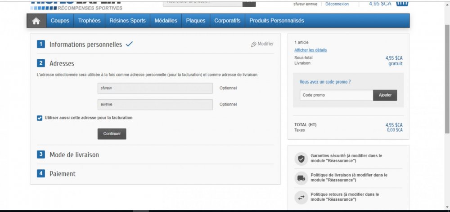Go to the home icon in navigation bar

pyautogui.click(x=36, y=21)
